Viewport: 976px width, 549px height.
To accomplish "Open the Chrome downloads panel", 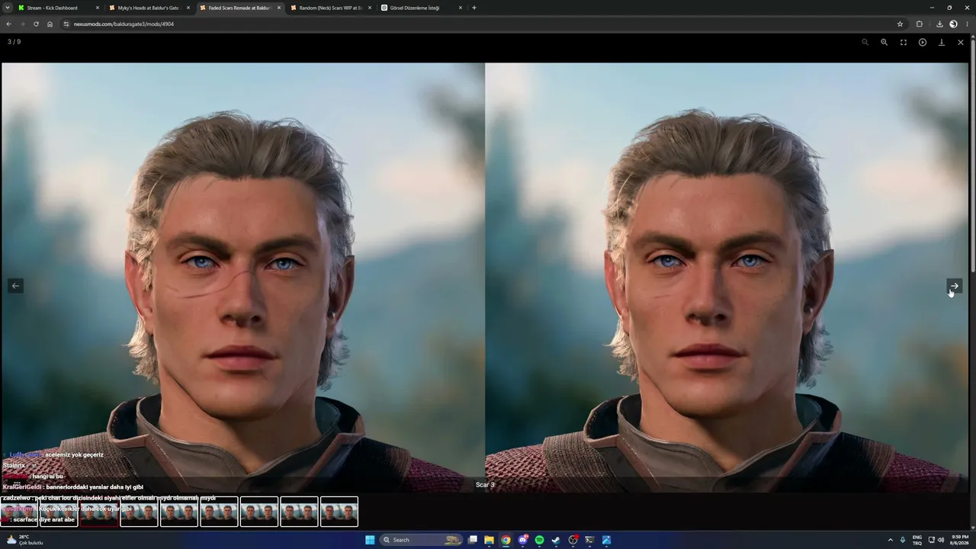I will pos(939,24).
